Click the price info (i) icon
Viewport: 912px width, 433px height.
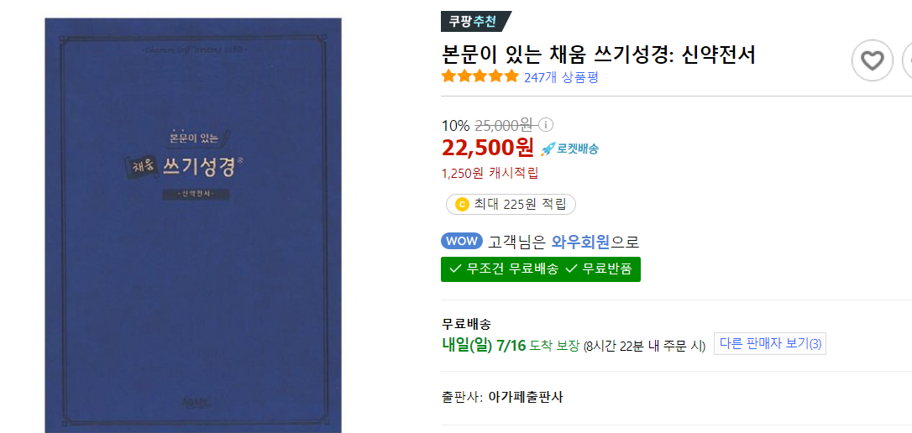546,124
